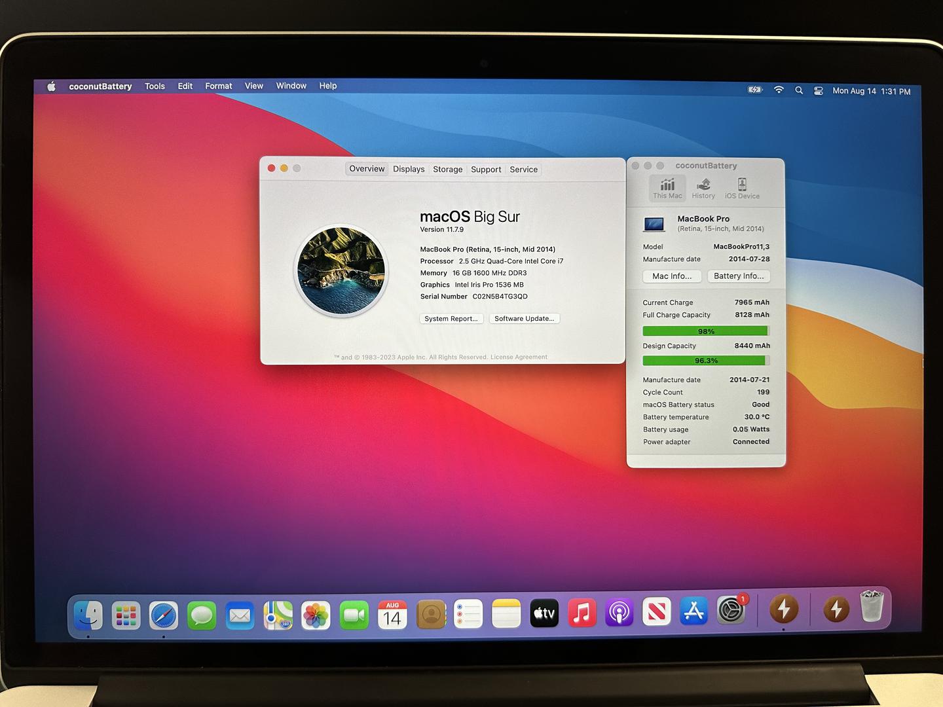
Task: Launch Photos from the Dock
Action: coord(316,615)
